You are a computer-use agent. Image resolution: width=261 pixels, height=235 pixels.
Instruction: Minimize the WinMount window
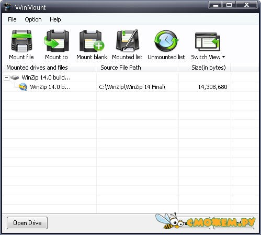click(x=215, y=5)
